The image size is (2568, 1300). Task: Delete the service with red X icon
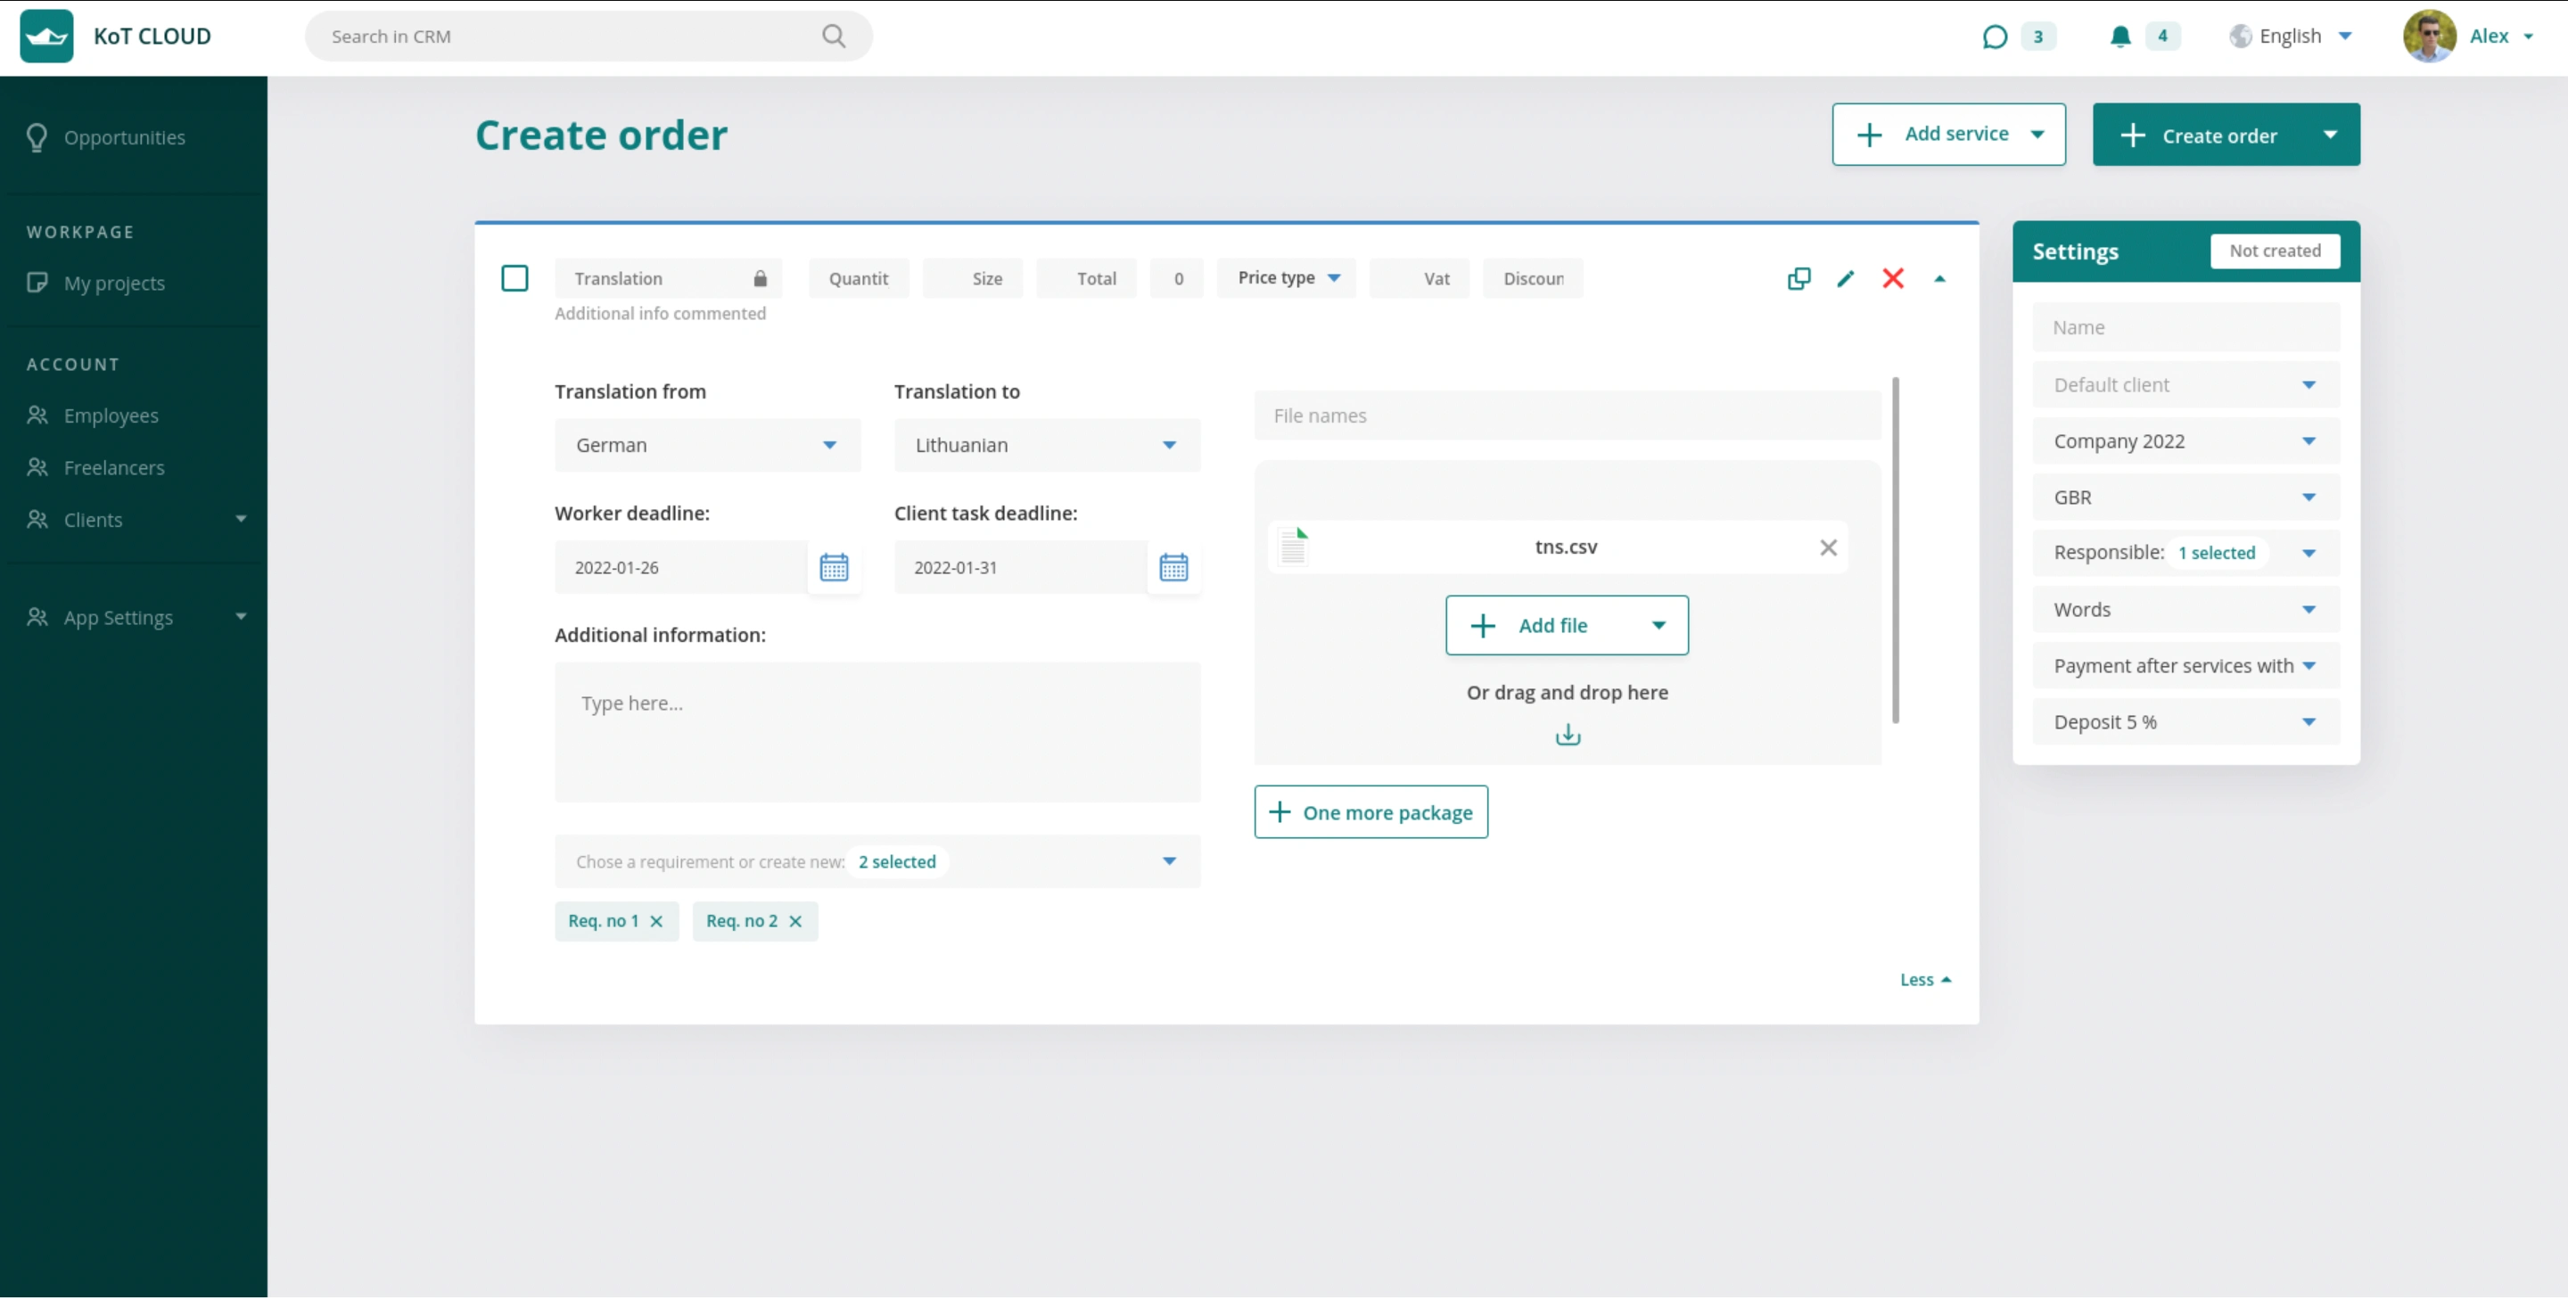pyautogui.click(x=1892, y=279)
